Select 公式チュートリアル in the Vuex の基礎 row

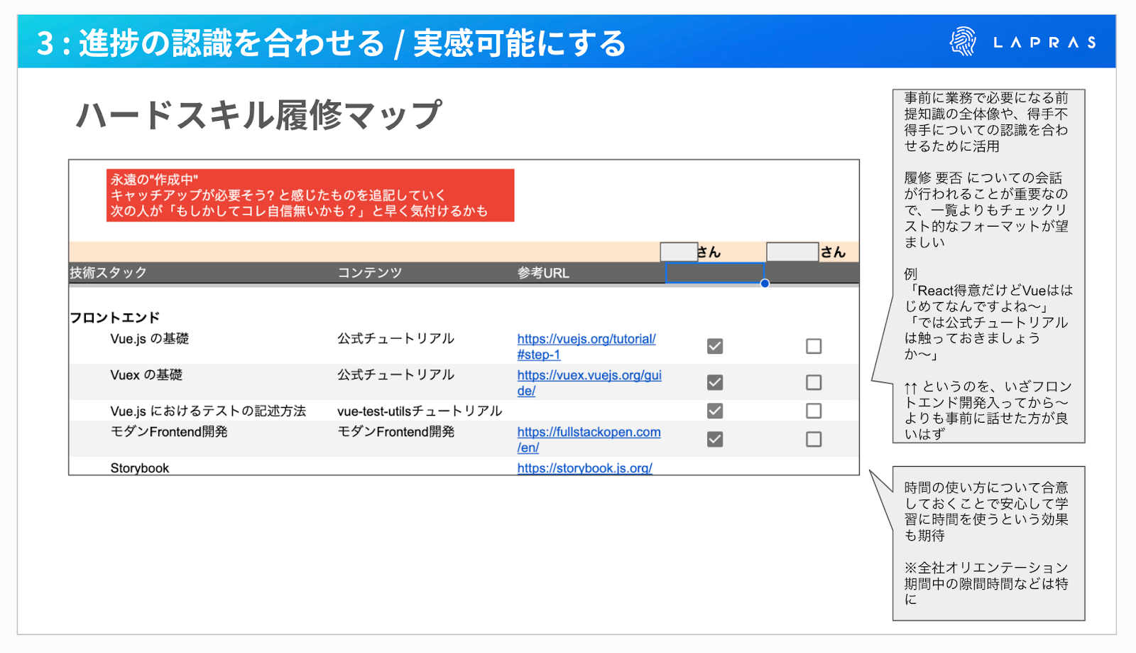tap(395, 375)
